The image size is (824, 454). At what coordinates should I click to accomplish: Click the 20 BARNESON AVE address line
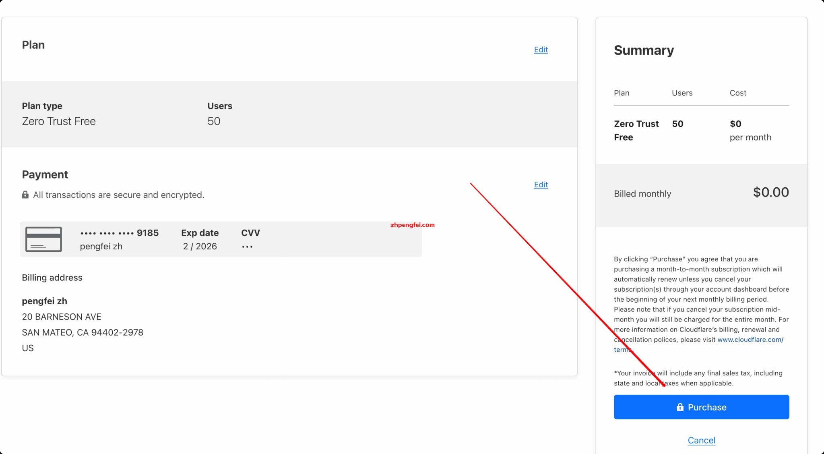coord(62,317)
